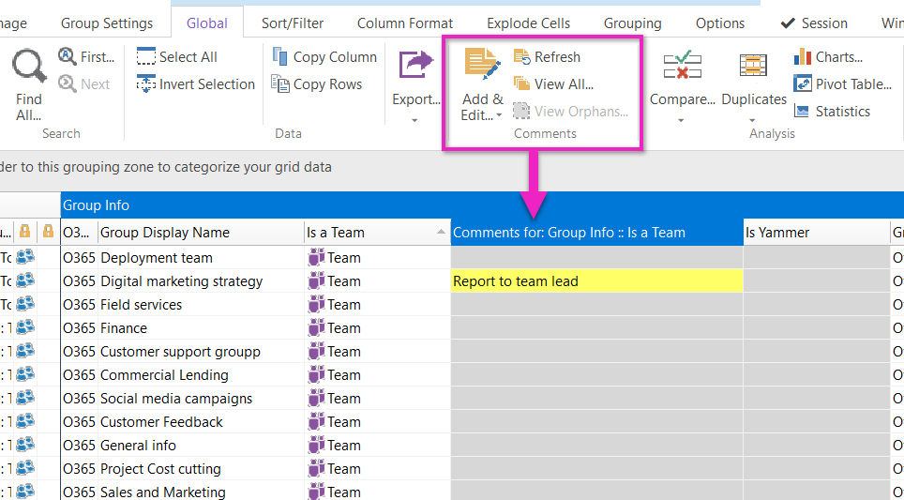Open the Add & Edit comments tool

click(x=482, y=65)
